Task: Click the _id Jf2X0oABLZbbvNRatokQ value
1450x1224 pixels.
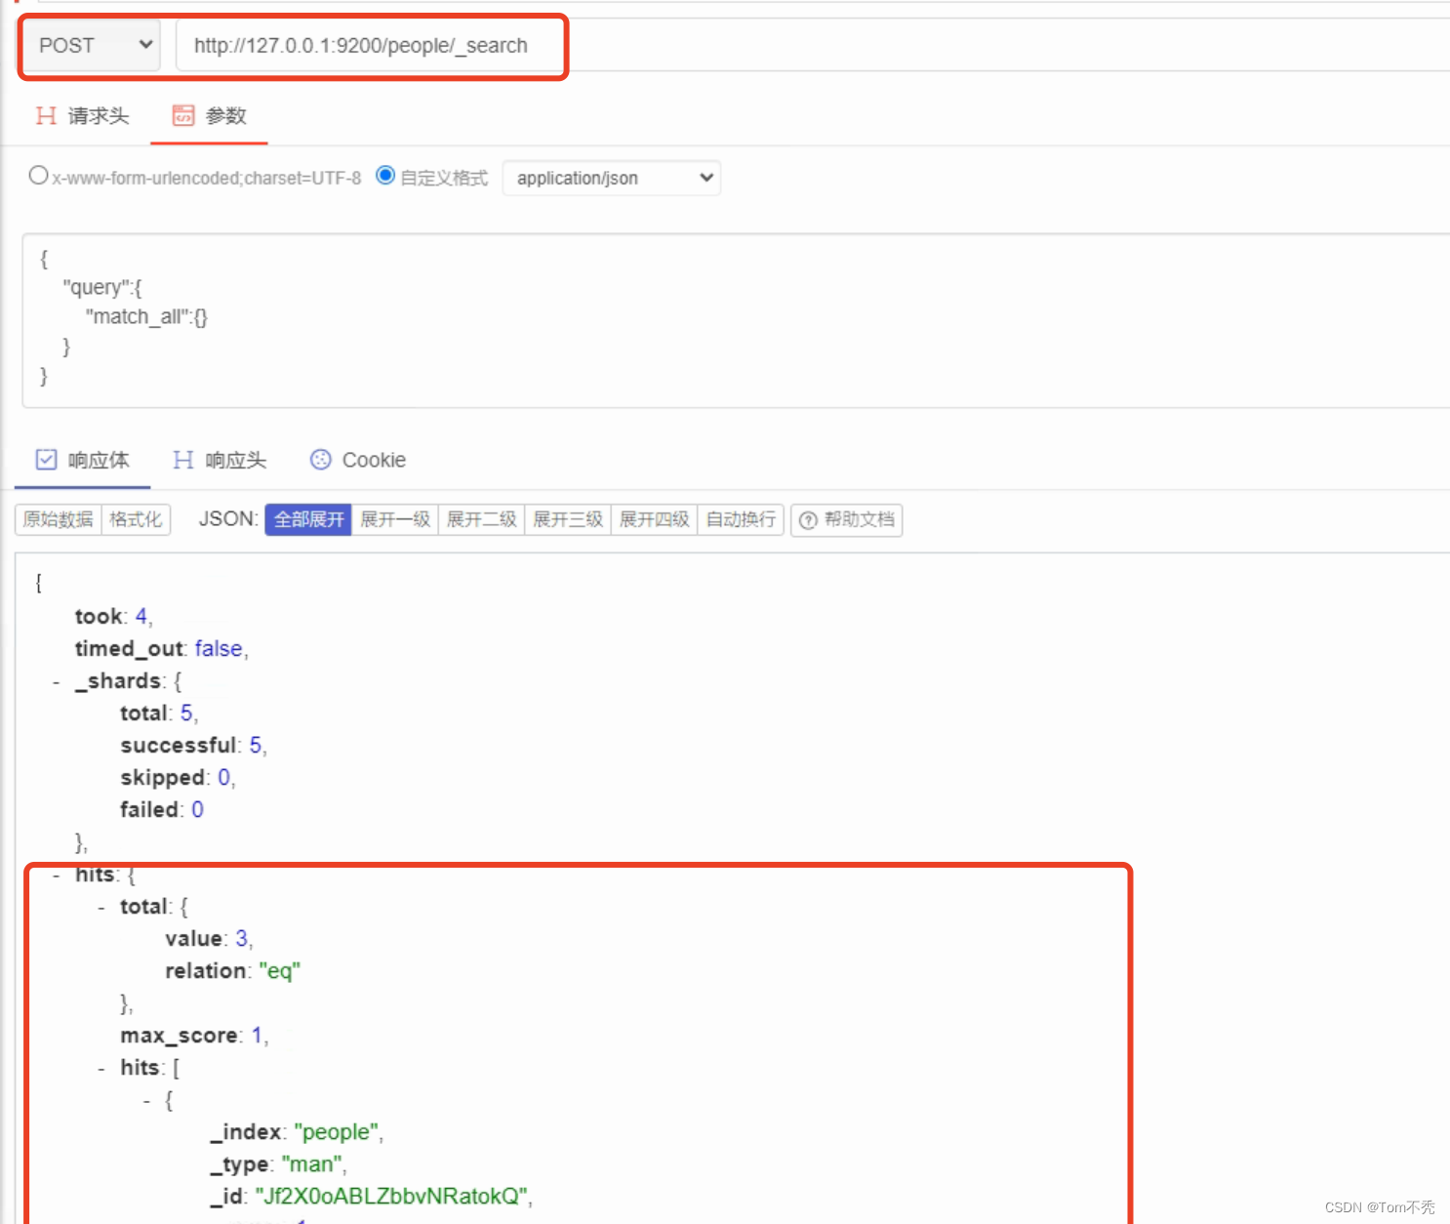Action: pos(392,1196)
